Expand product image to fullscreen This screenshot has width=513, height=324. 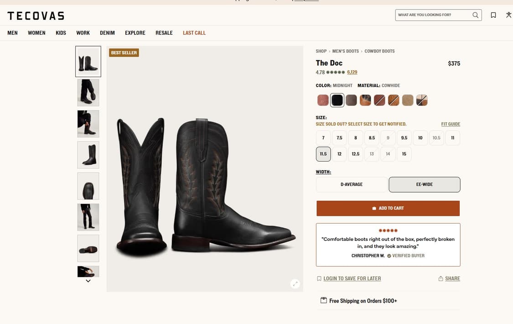point(295,284)
